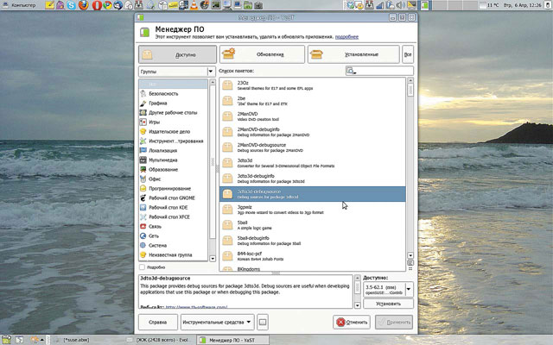Click the Применить button
Viewport: 553px width, 345px height.
(394, 322)
